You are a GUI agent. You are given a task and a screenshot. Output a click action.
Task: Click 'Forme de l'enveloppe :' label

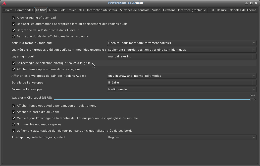point(28,89)
